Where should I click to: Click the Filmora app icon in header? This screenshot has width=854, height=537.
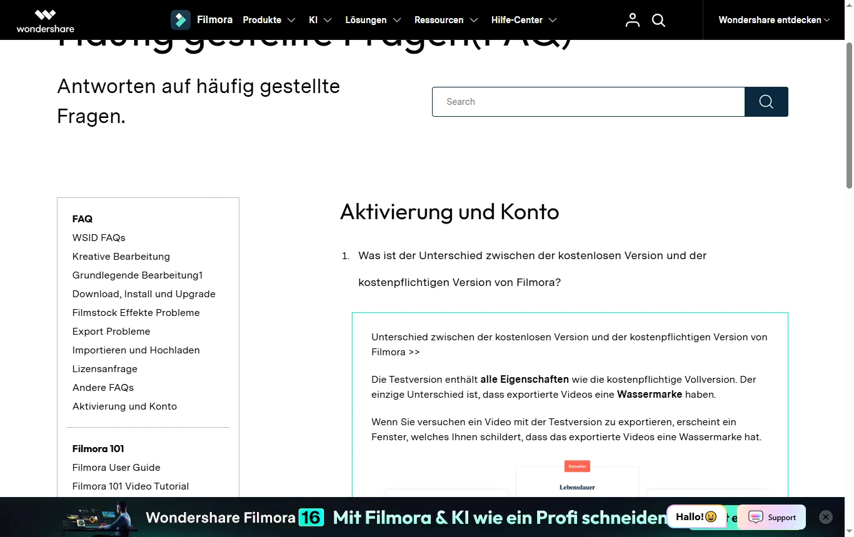click(x=181, y=20)
